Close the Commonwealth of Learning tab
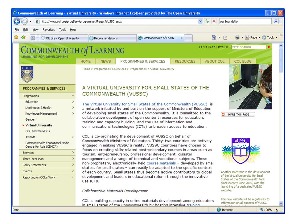The width and height of the screenshot is (296, 222). click(181, 38)
